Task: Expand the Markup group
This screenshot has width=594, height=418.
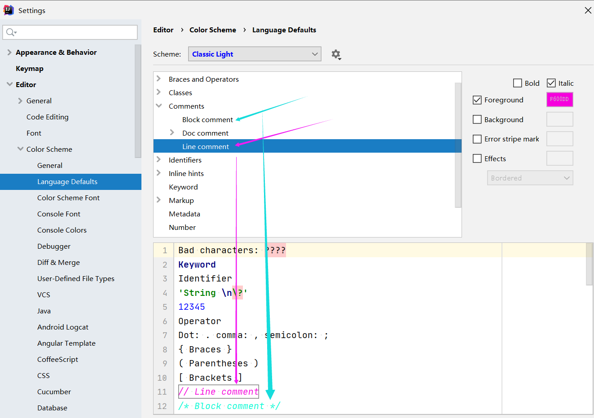Action: pyautogui.click(x=158, y=200)
